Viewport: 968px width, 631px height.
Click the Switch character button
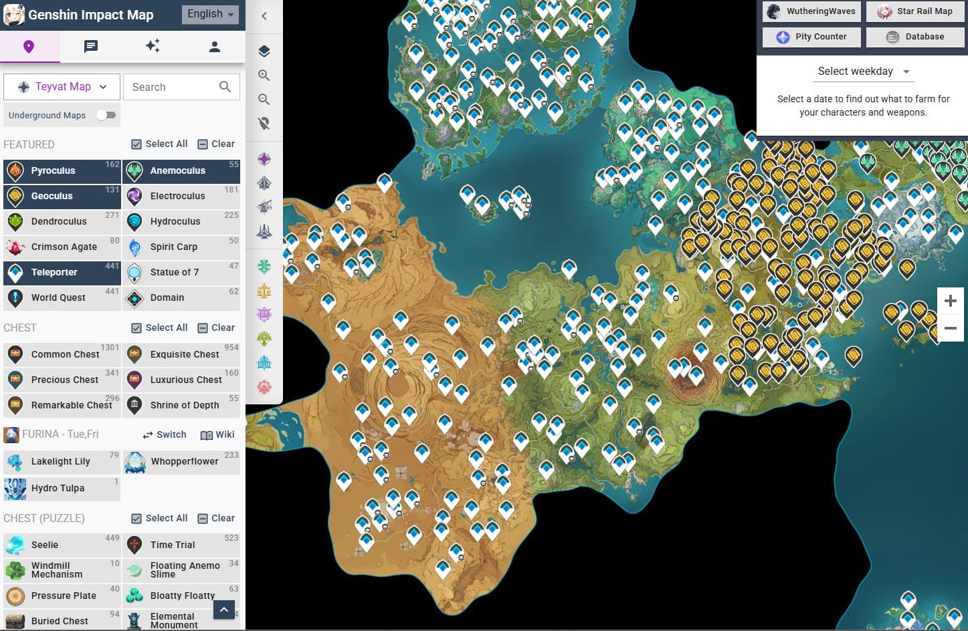coord(164,435)
